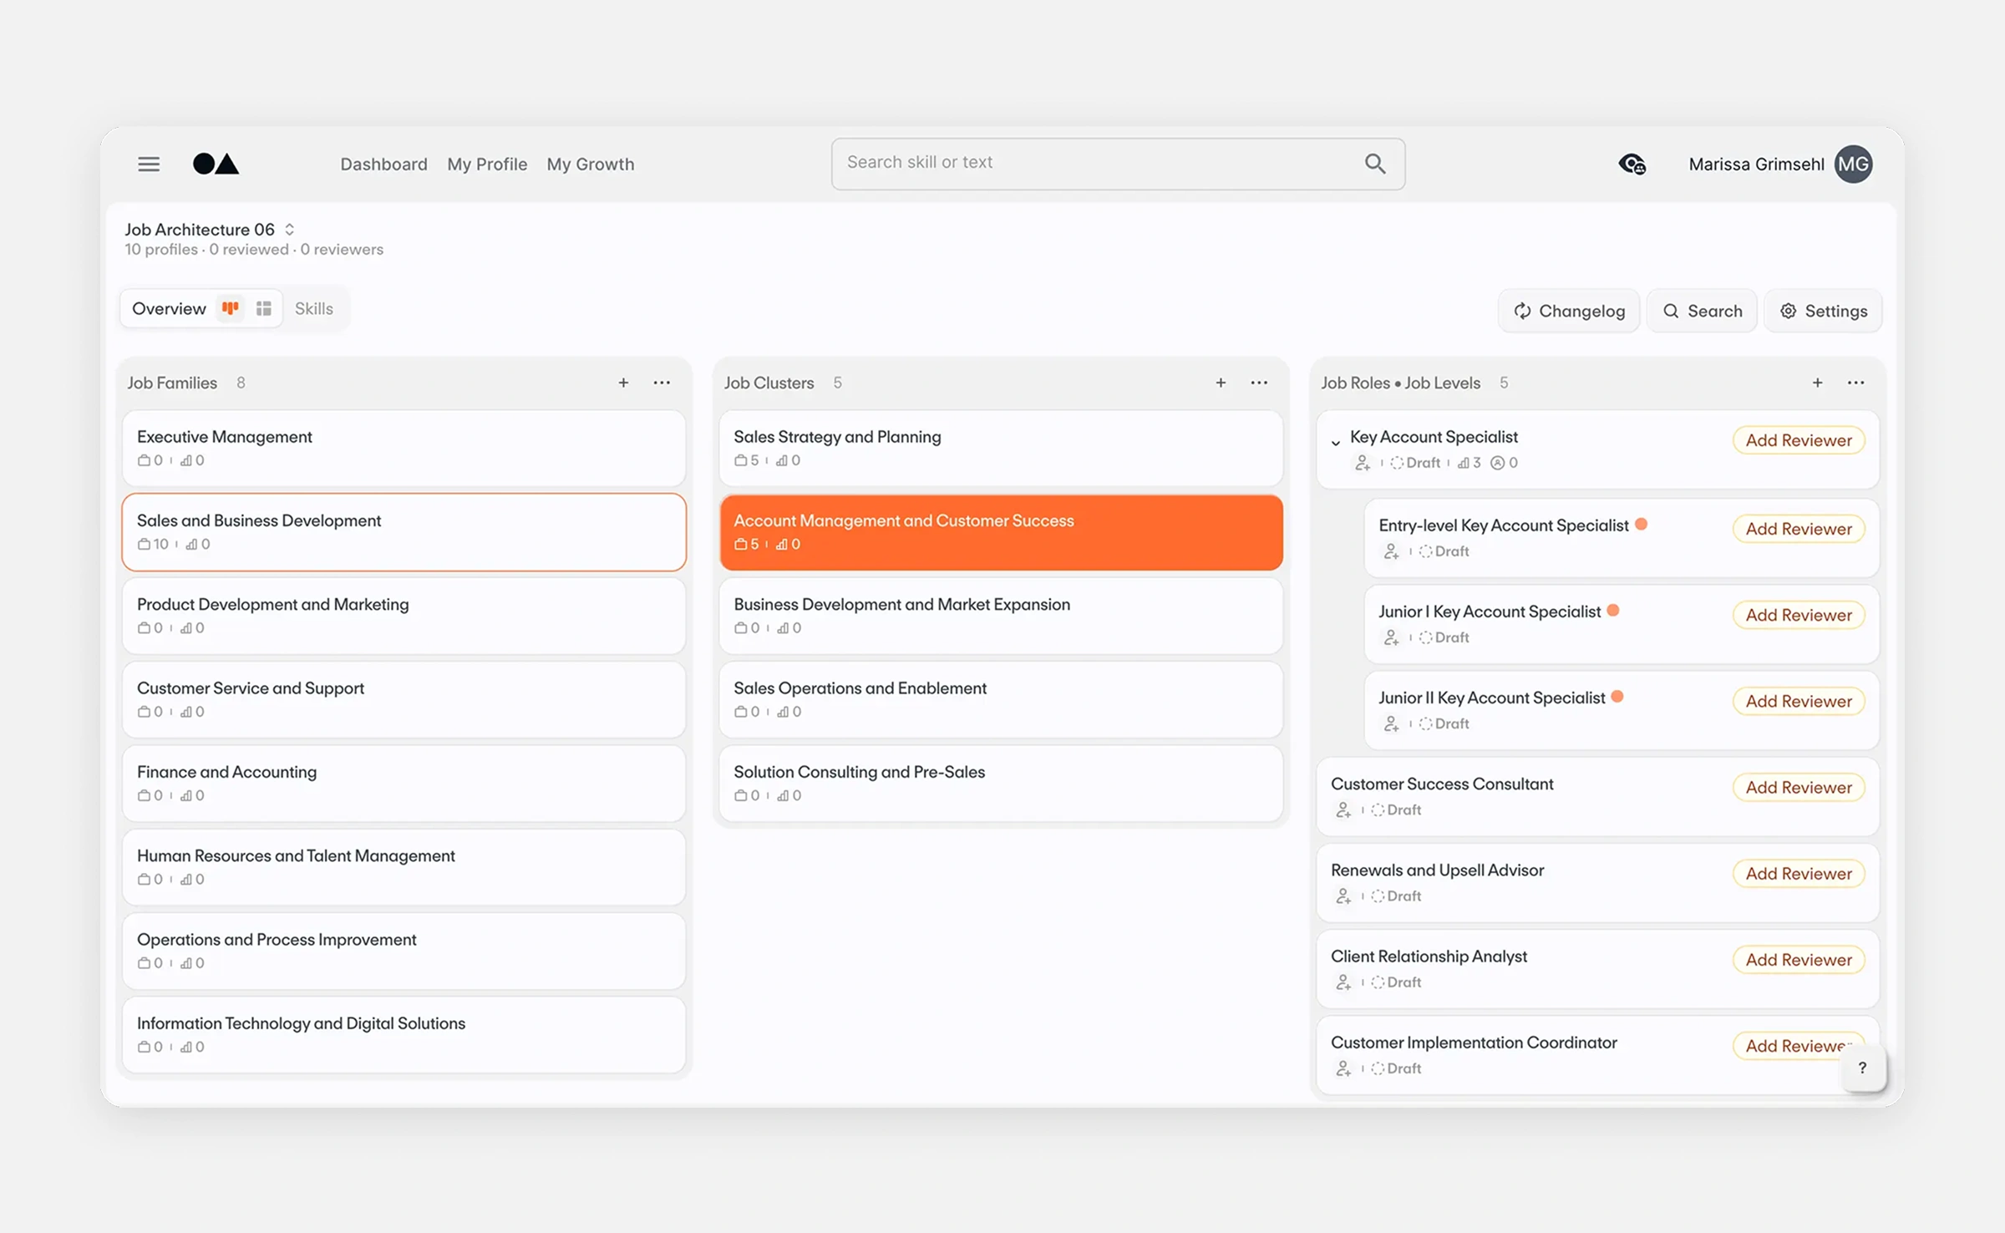Viewport: 2005px width, 1233px height.
Task: Click assign-person icon under Renewals and Upsell Advisor
Action: [x=1343, y=896]
